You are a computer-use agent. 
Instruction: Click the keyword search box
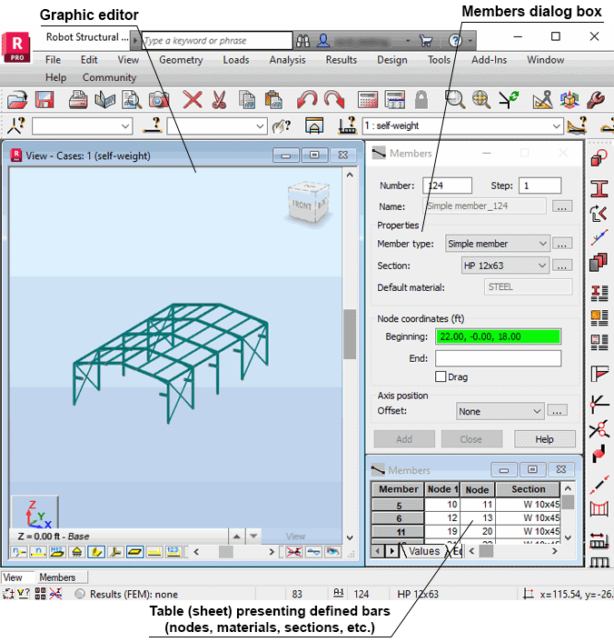click(x=217, y=41)
